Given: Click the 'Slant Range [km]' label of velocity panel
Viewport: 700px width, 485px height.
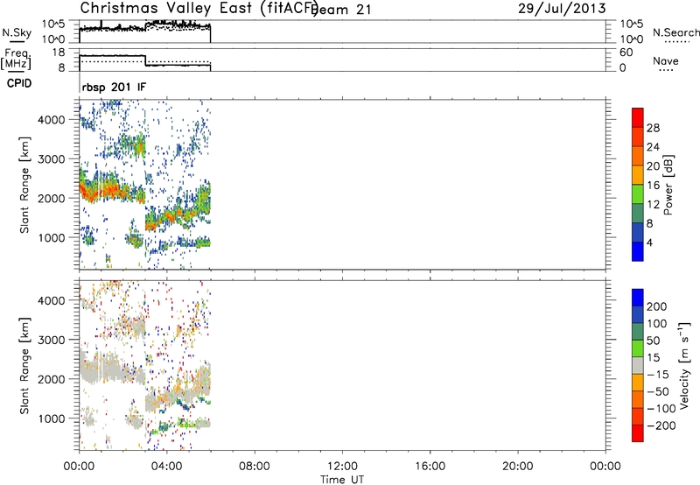Looking at the screenshot, I should coord(24,366).
